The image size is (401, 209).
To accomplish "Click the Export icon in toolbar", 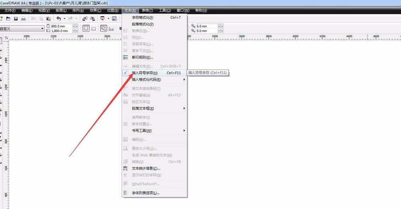I will tap(93, 19).
